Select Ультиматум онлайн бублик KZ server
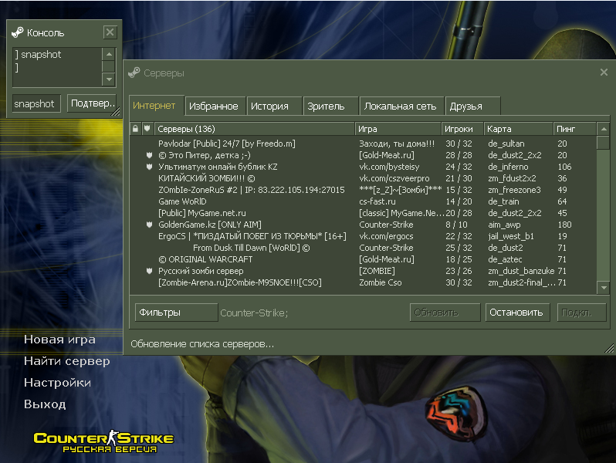616x463 pixels. pyautogui.click(x=363, y=167)
